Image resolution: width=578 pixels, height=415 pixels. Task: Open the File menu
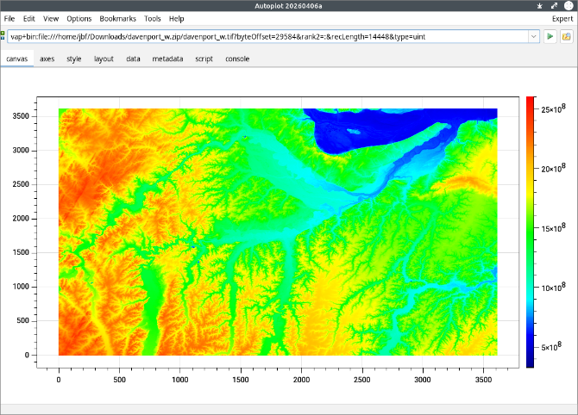pos(9,18)
